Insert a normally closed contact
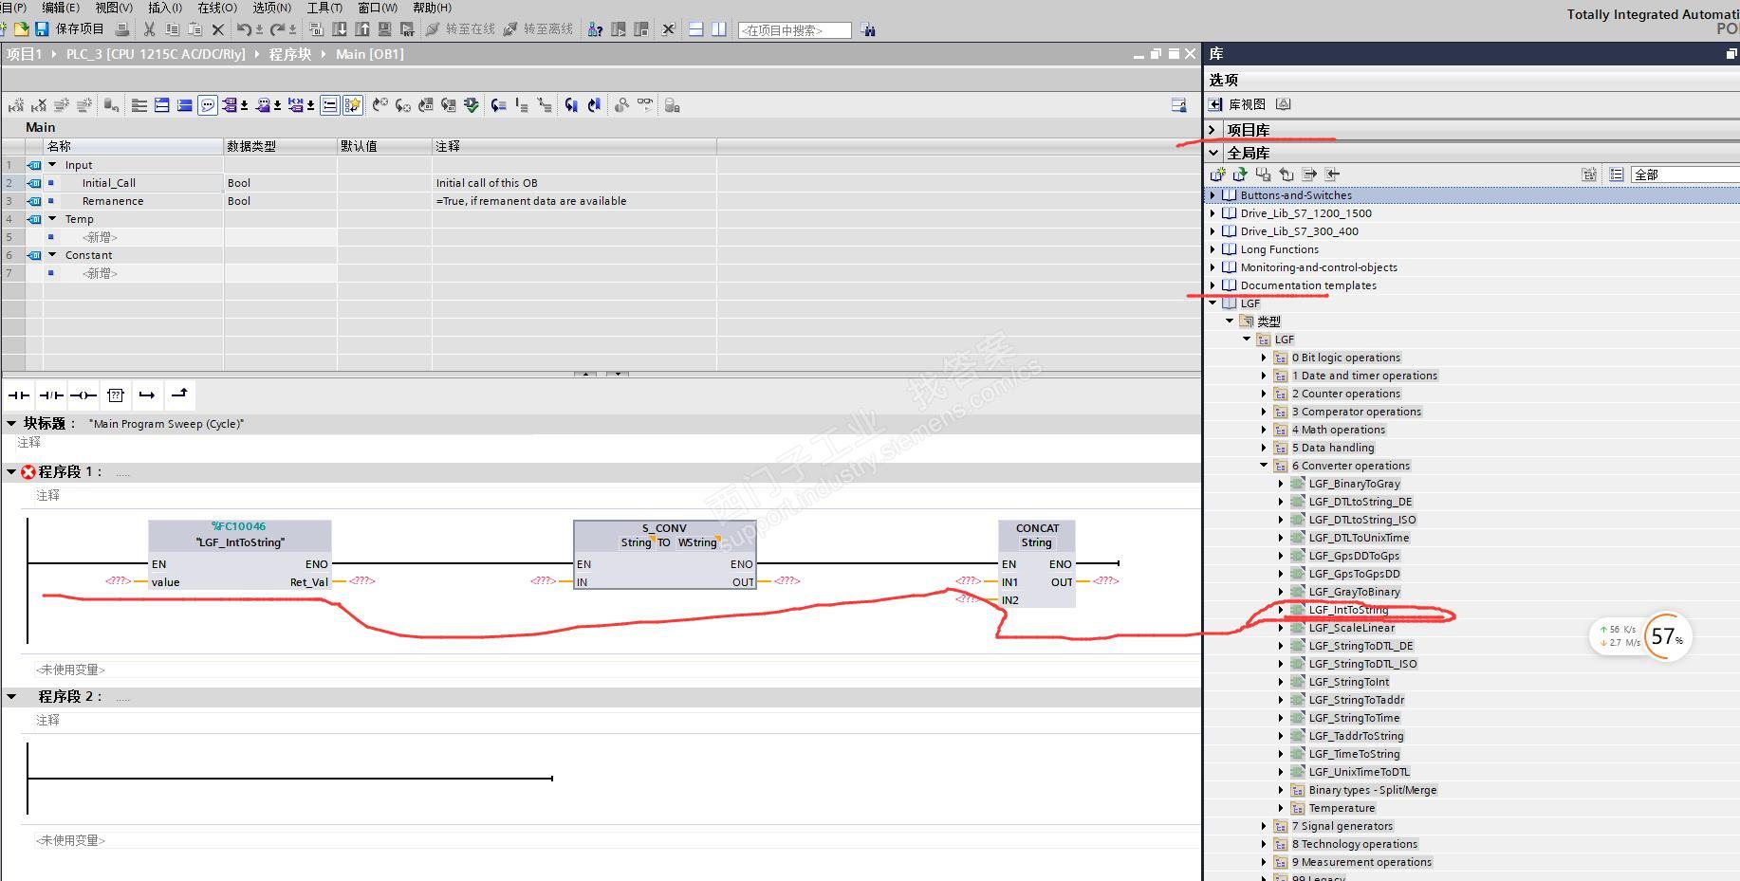Screen dimensions: 1740x881 (51, 395)
